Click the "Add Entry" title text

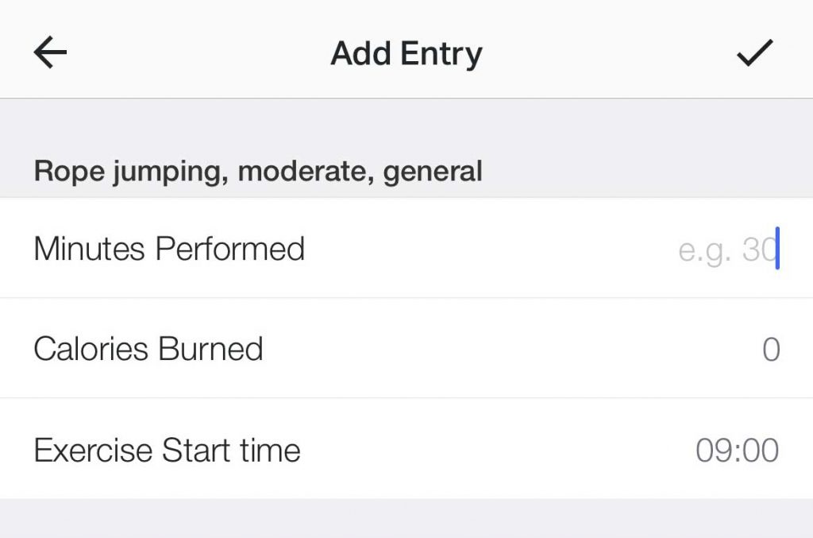406,53
